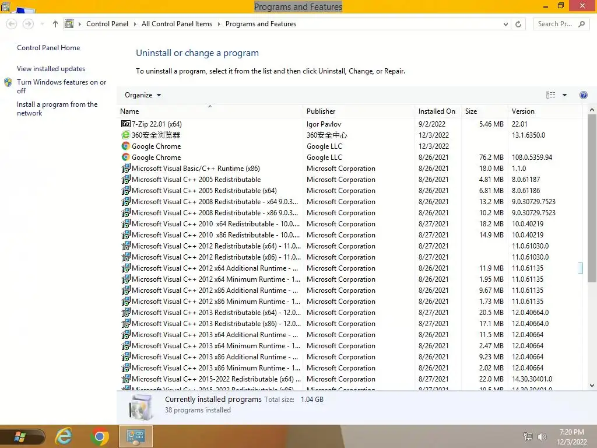This screenshot has width=597, height=448.
Task: Click version 108.0.5359.94 cell
Action: click(x=532, y=157)
